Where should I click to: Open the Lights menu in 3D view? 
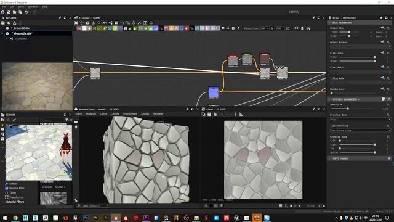point(103,114)
